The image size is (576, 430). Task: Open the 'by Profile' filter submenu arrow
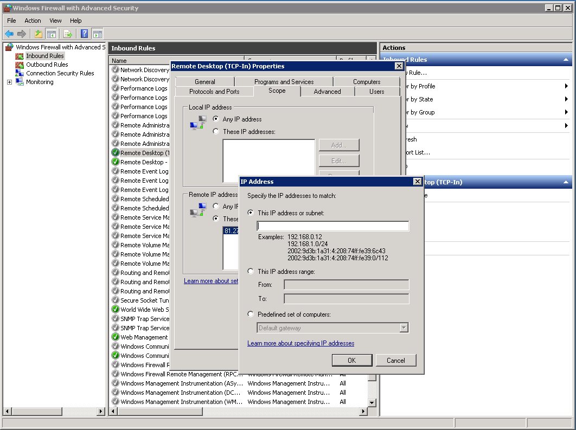click(x=566, y=86)
